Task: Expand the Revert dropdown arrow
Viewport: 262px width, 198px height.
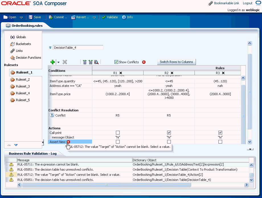Action: 94,17
